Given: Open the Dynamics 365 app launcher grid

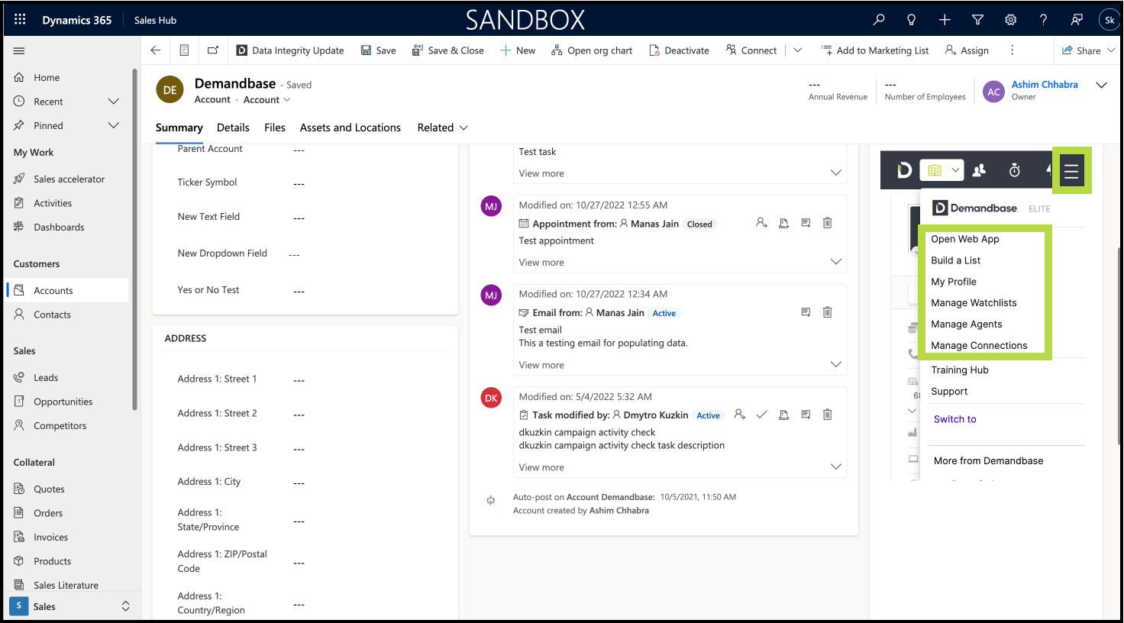Looking at the screenshot, I should (20, 20).
